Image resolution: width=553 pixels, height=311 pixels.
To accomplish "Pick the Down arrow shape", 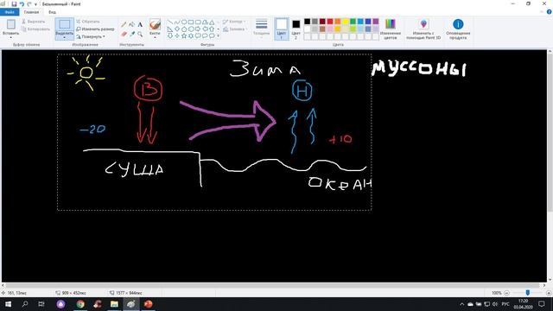I will pos(170,36).
